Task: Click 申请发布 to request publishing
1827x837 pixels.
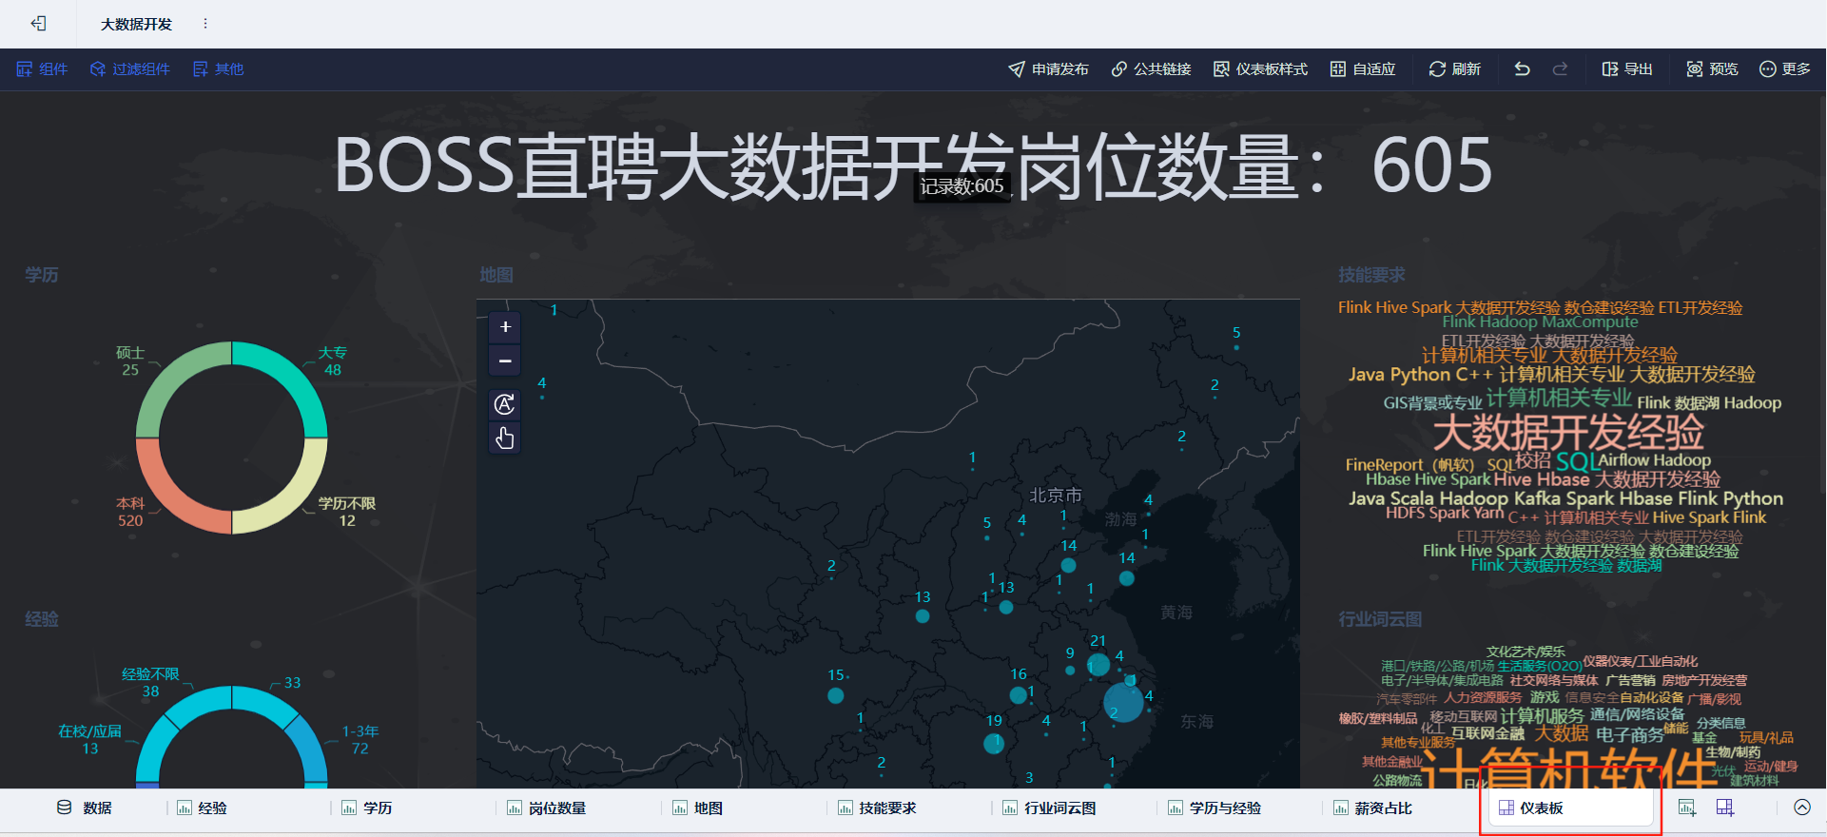Action: 1049,69
